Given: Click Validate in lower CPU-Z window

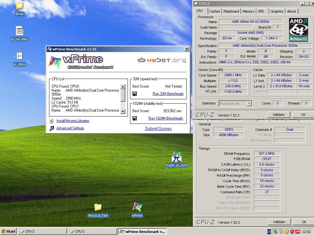Looking at the screenshot, I should tap(279, 222).
